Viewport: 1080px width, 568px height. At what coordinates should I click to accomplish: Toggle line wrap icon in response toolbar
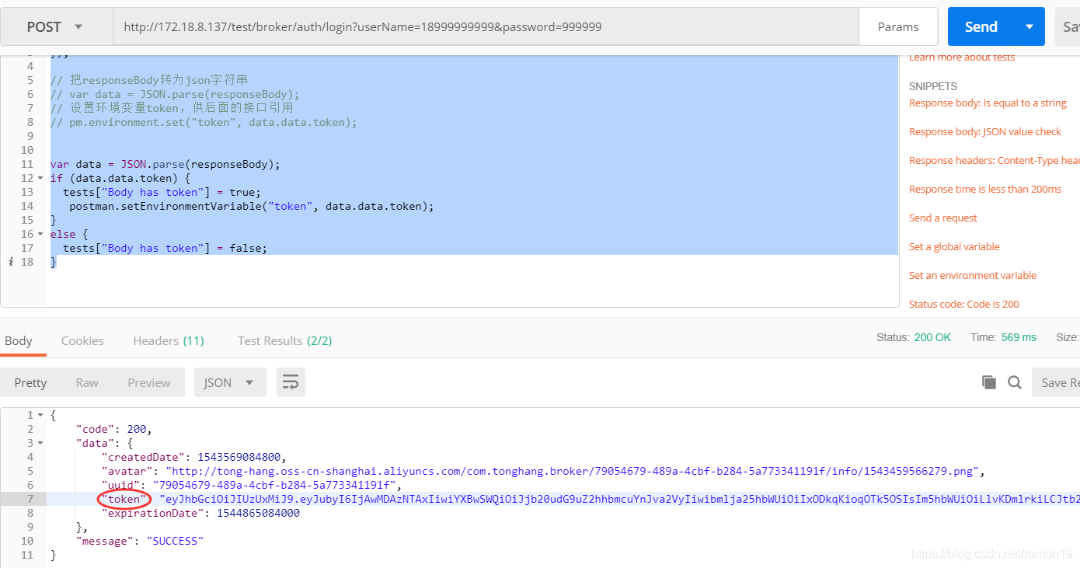(x=291, y=382)
